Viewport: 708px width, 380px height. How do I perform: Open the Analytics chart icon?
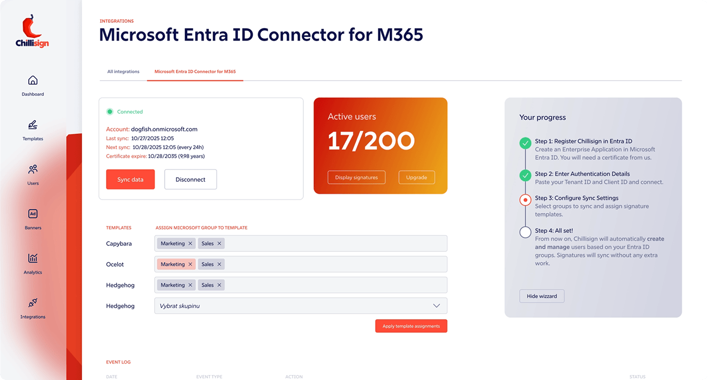[33, 259]
